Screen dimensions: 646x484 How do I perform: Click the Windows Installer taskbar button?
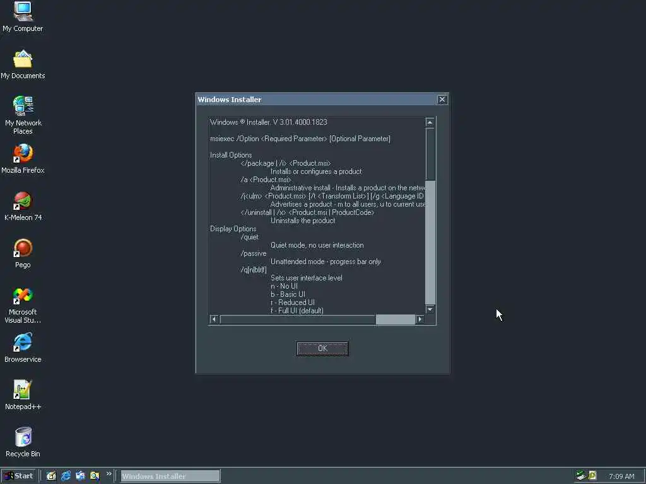tap(170, 476)
